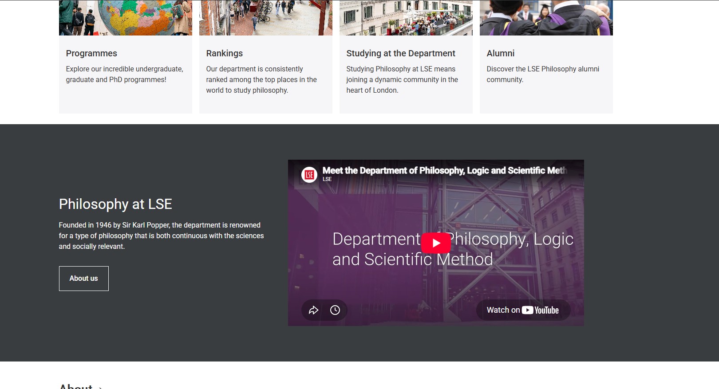Screen dimensions: 719x389
Task: Click the street photo above Rankings
Action: [266, 18]
